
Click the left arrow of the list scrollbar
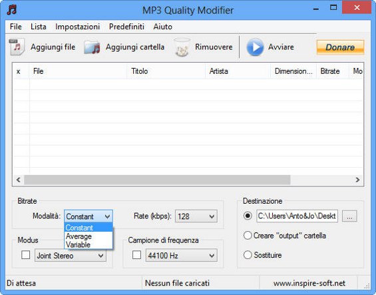coord(19,180)
